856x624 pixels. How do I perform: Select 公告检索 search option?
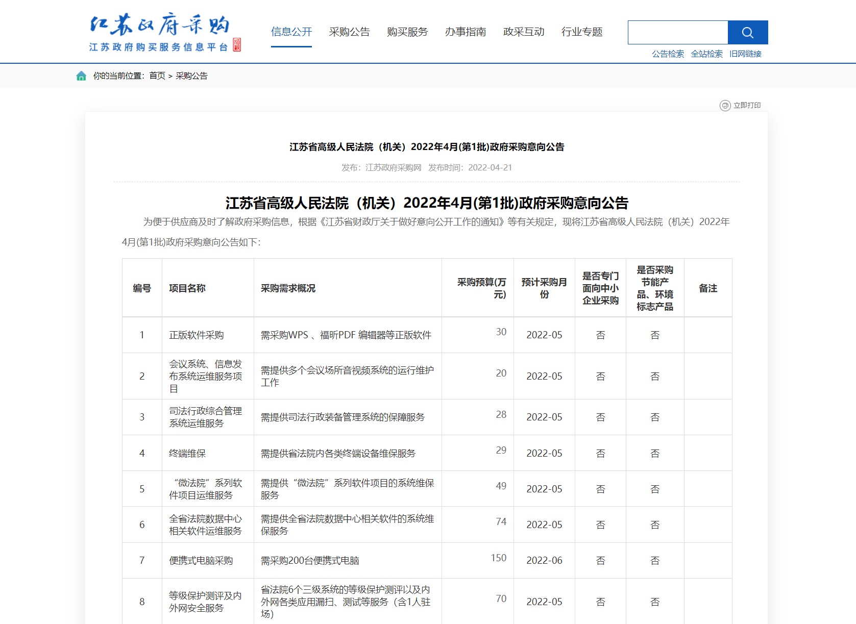pos(668,54)
